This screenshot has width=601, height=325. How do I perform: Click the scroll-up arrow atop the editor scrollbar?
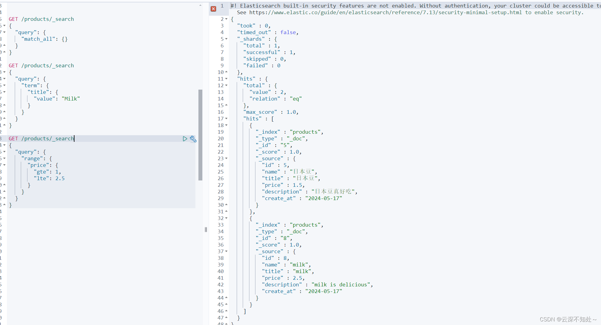pos(200,5)
